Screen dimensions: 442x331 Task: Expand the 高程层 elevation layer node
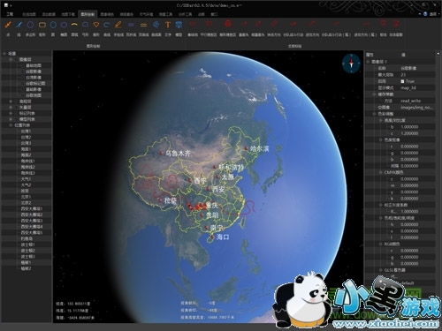(11, 102)
